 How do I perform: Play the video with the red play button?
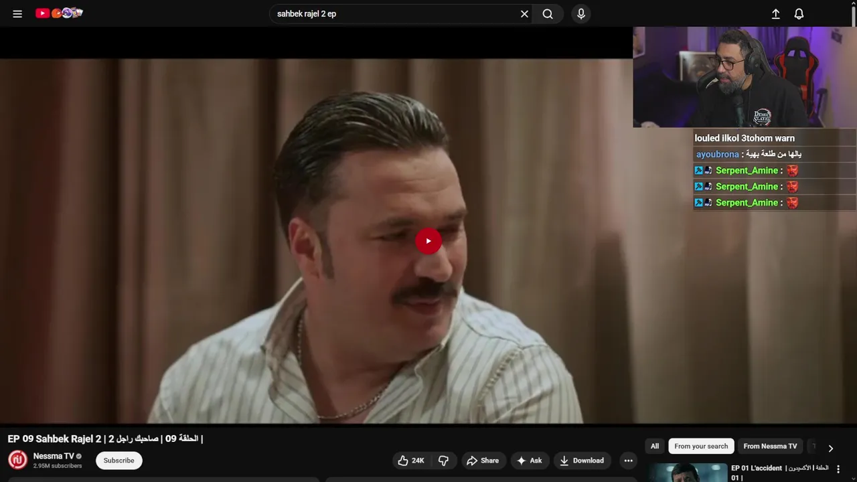click(428, 241)
